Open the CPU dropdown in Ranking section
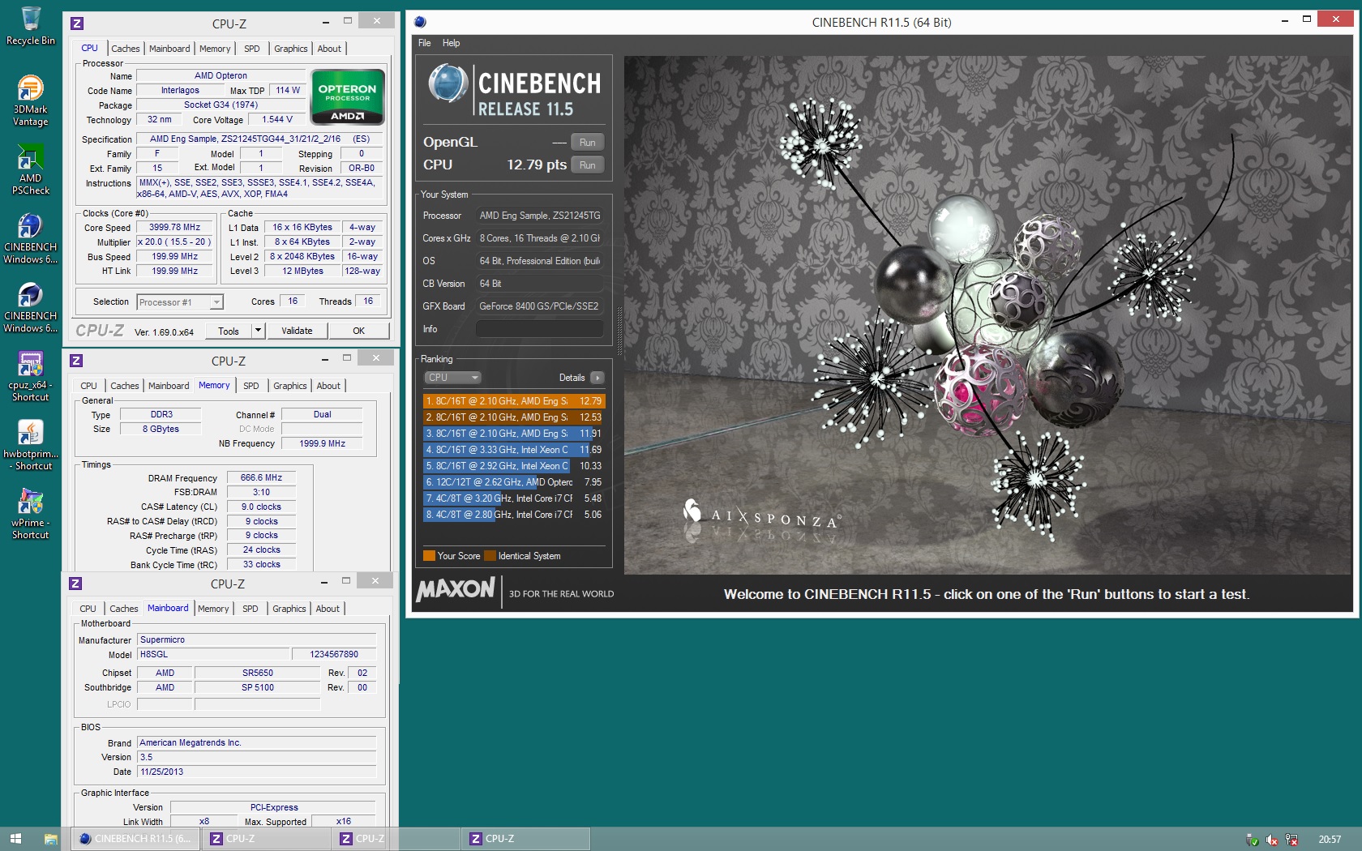This screenshot has height=851, width=1362. [452, 378]
